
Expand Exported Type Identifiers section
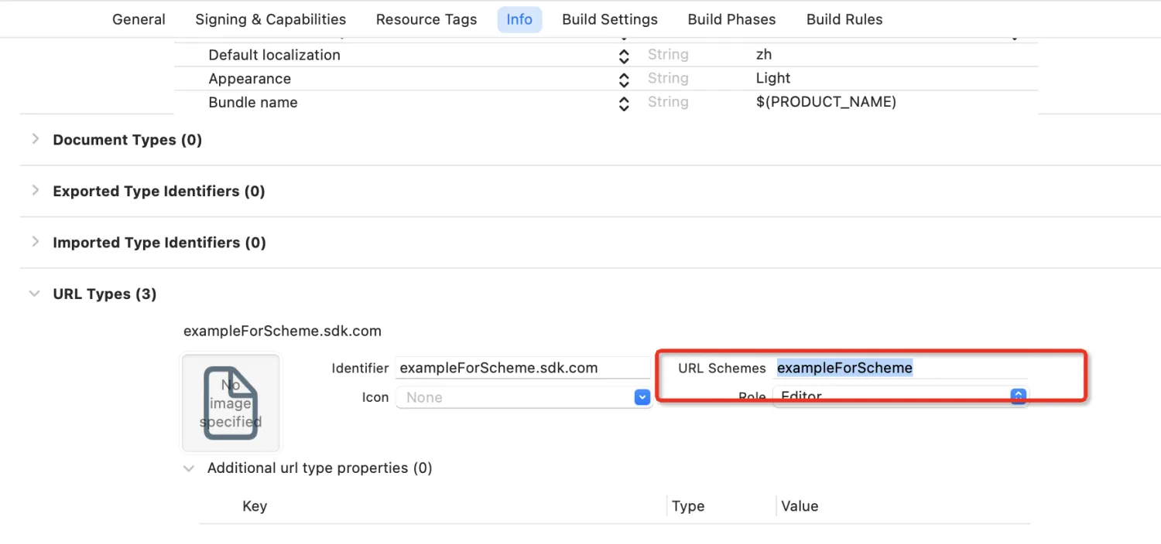34,191
